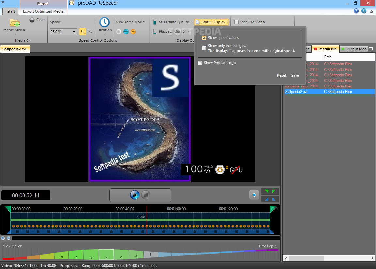Click the hexagon sub-frame status icon in preview
Viewport: 376px width, 269px height.
click(x=220, y=170)
